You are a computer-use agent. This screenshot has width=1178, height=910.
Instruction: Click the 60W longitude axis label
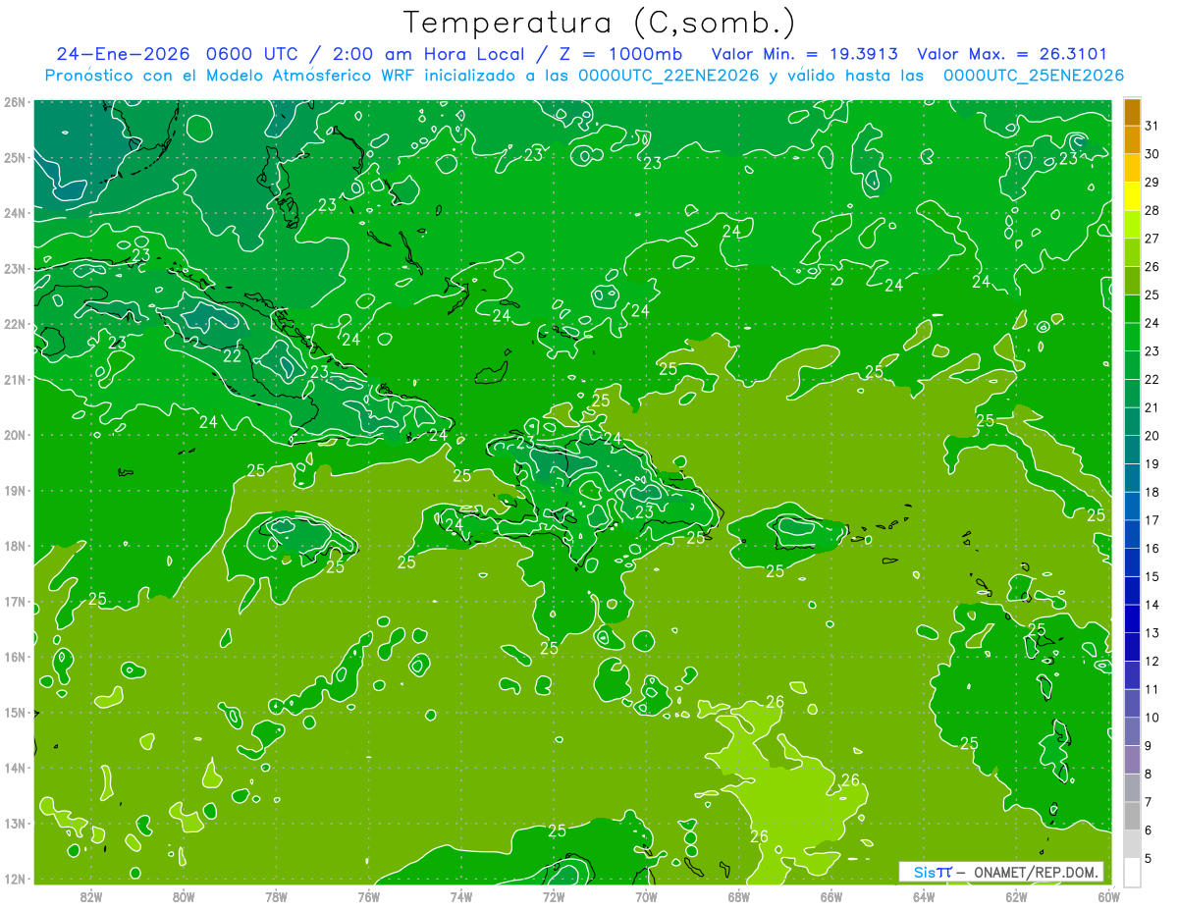pyautogui.click(x=1108, y=895)
